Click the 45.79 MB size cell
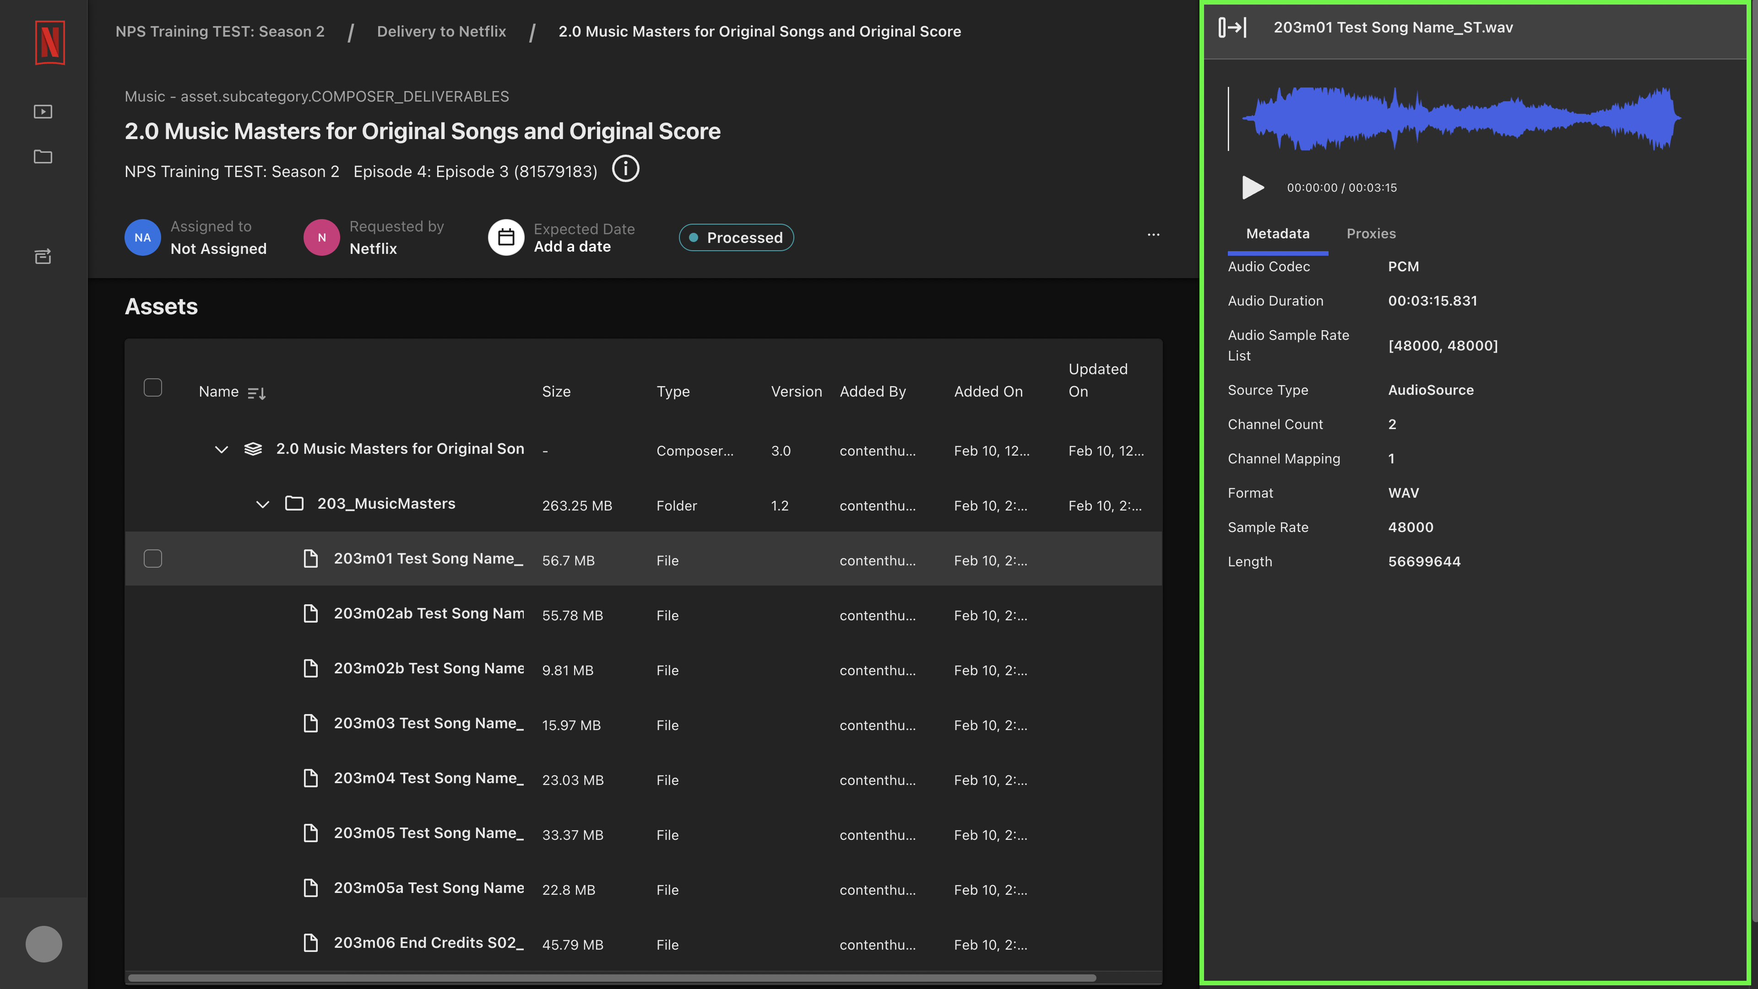This screenshot has width=1758, height=989. click(x=573, y=945)
